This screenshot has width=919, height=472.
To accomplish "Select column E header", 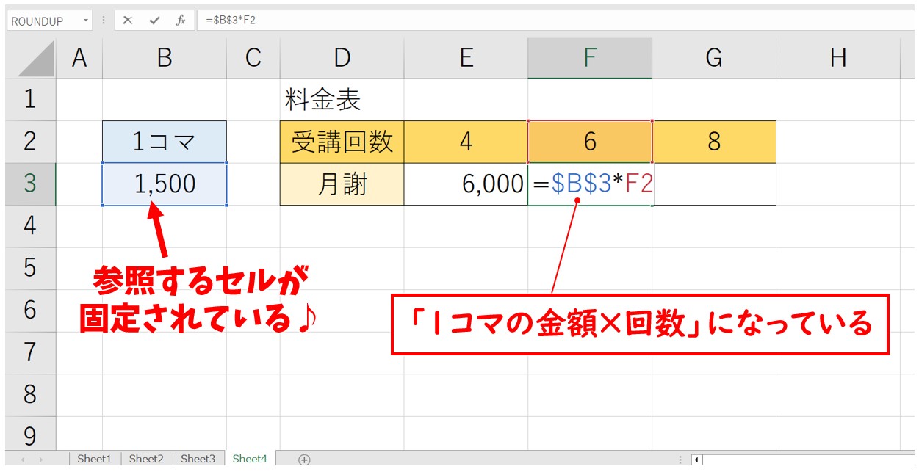I will click(x=466, y=58).
